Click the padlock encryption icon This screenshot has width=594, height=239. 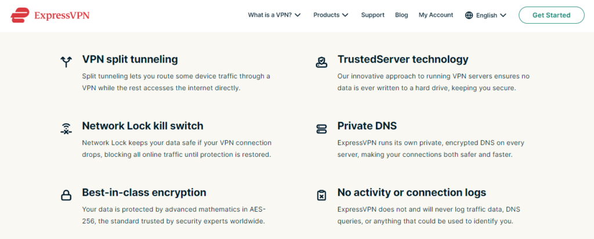tap(66, 195)
